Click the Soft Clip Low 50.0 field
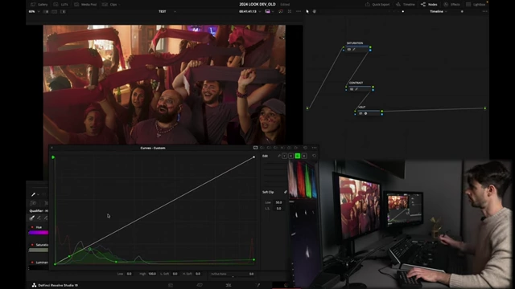 click(278, 202)
